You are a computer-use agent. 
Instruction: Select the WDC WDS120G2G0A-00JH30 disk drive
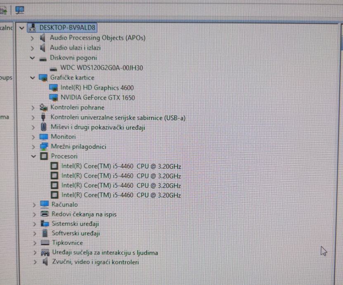[x=102, y=68]
